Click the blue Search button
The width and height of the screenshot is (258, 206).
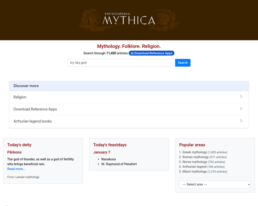tap(183, 63)
